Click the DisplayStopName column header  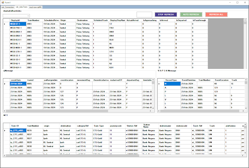[117, 20]
